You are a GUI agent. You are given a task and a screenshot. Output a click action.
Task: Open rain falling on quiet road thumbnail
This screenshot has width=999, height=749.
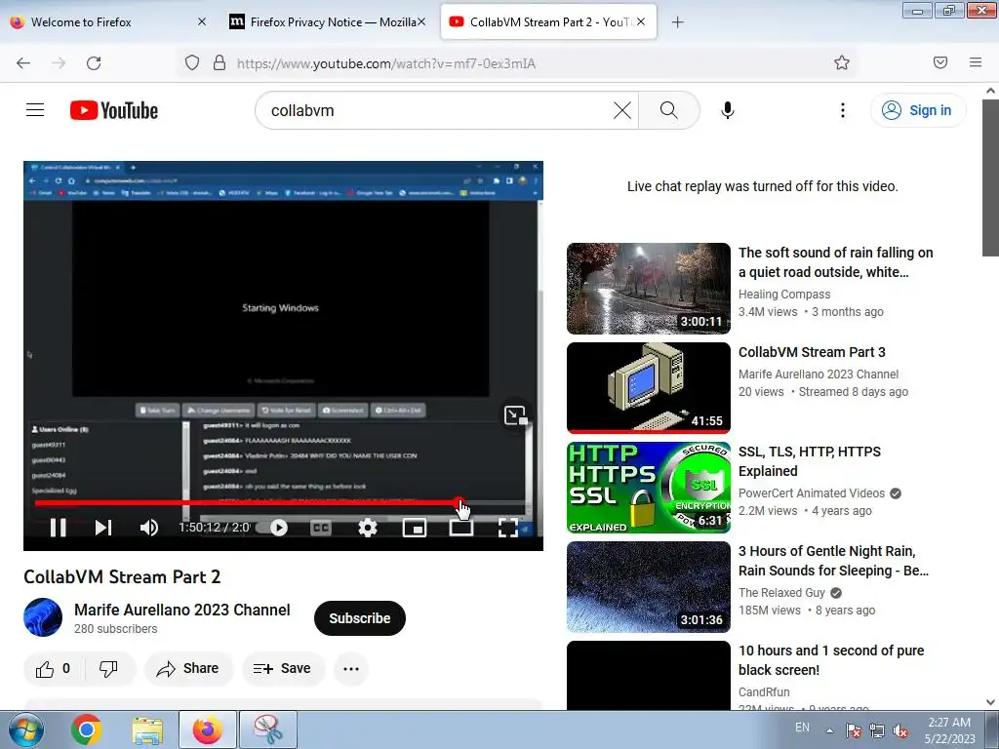[649, 288]
